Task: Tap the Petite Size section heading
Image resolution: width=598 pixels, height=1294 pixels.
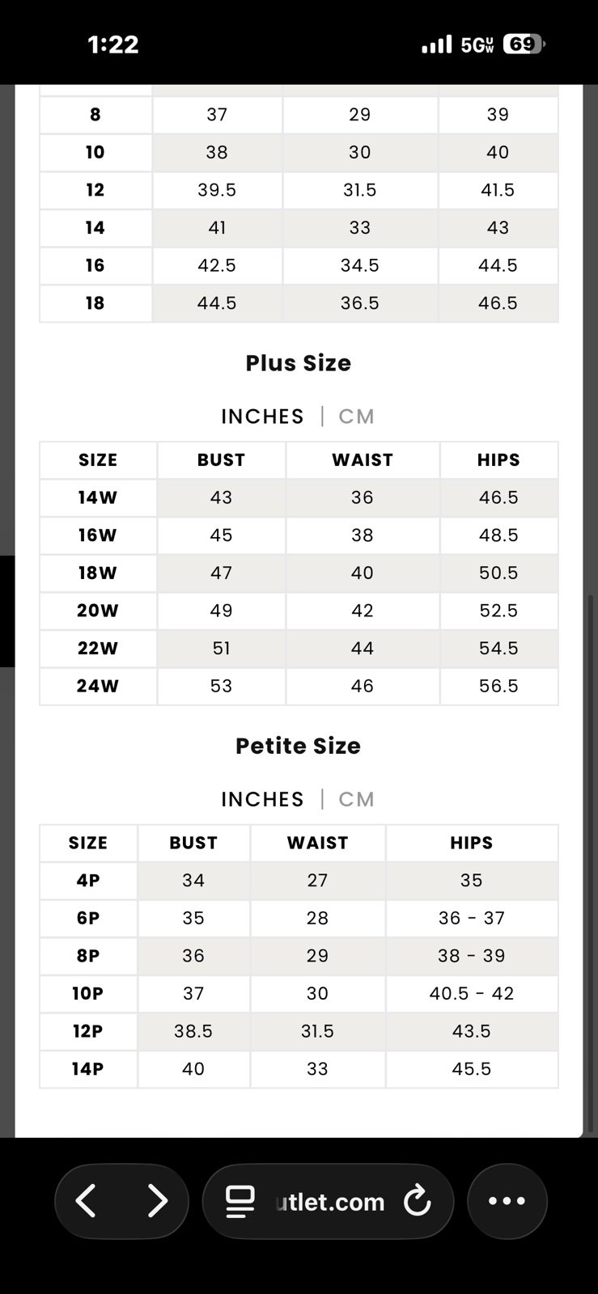Action: [299, 746]
